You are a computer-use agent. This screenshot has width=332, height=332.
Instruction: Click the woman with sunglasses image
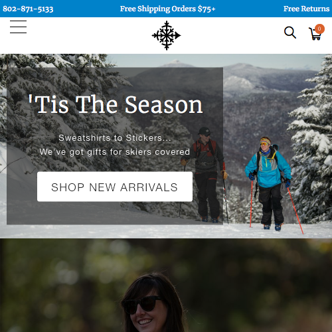153,303
